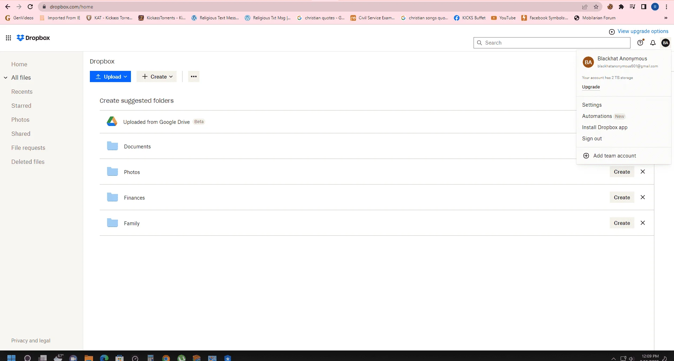Click the taskbar clock
Viewport: 674px width, 361px height.
[x=650, y=357]
